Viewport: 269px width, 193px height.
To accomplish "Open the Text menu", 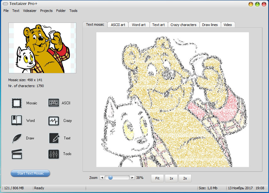I will 16,11.
